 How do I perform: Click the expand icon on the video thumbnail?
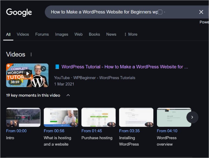(43, 69)
